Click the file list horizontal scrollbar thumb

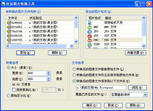point(38,46)
